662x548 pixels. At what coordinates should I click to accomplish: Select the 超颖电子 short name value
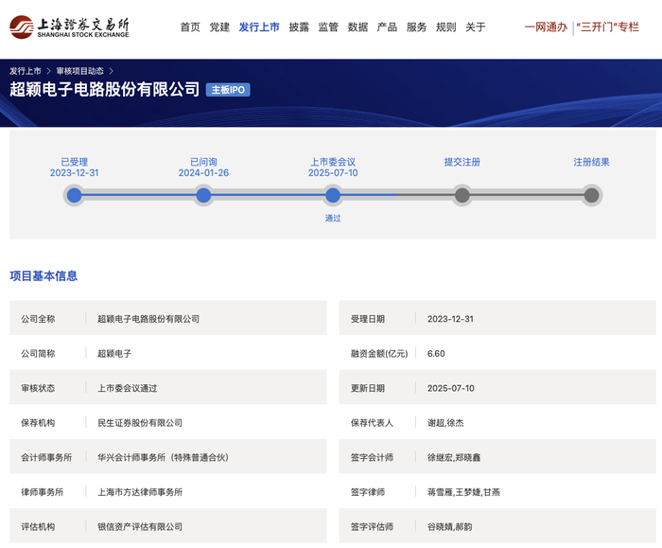pyautogui.click(x=114, y=354)
